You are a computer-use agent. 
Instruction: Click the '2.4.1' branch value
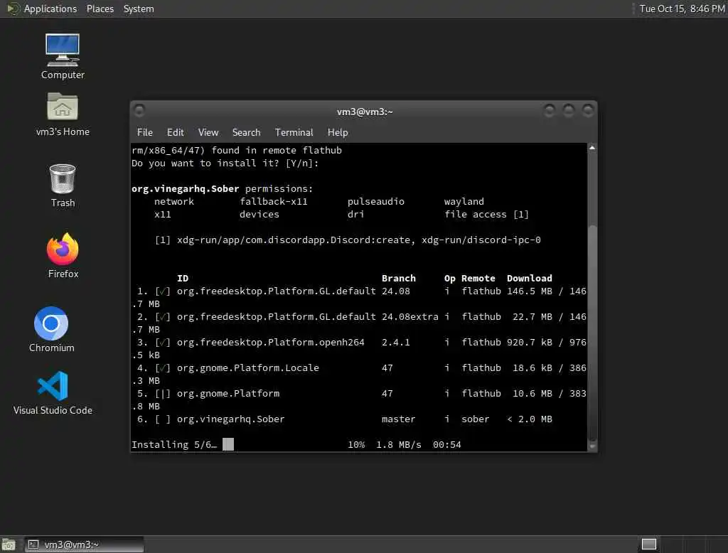395,342
